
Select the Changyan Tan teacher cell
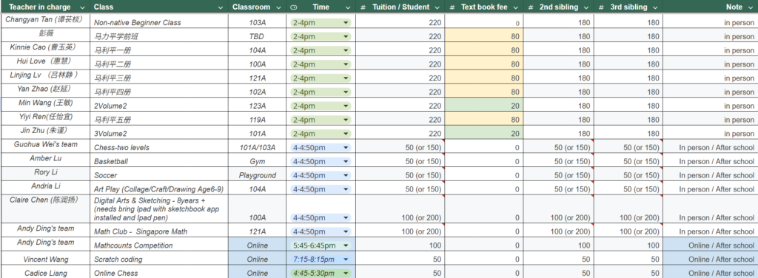(x=45, y=21)
